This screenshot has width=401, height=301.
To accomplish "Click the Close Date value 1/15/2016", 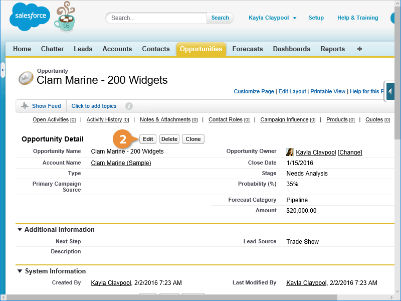I will point(300,163).
